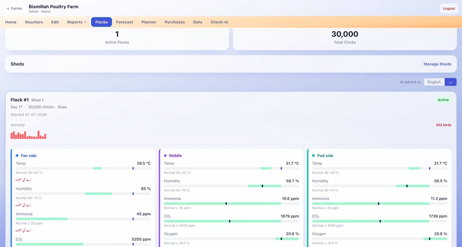Click the '302 birds' mortality count
Viewport: 462px width, 247px height.
click(x=444, y=125)
